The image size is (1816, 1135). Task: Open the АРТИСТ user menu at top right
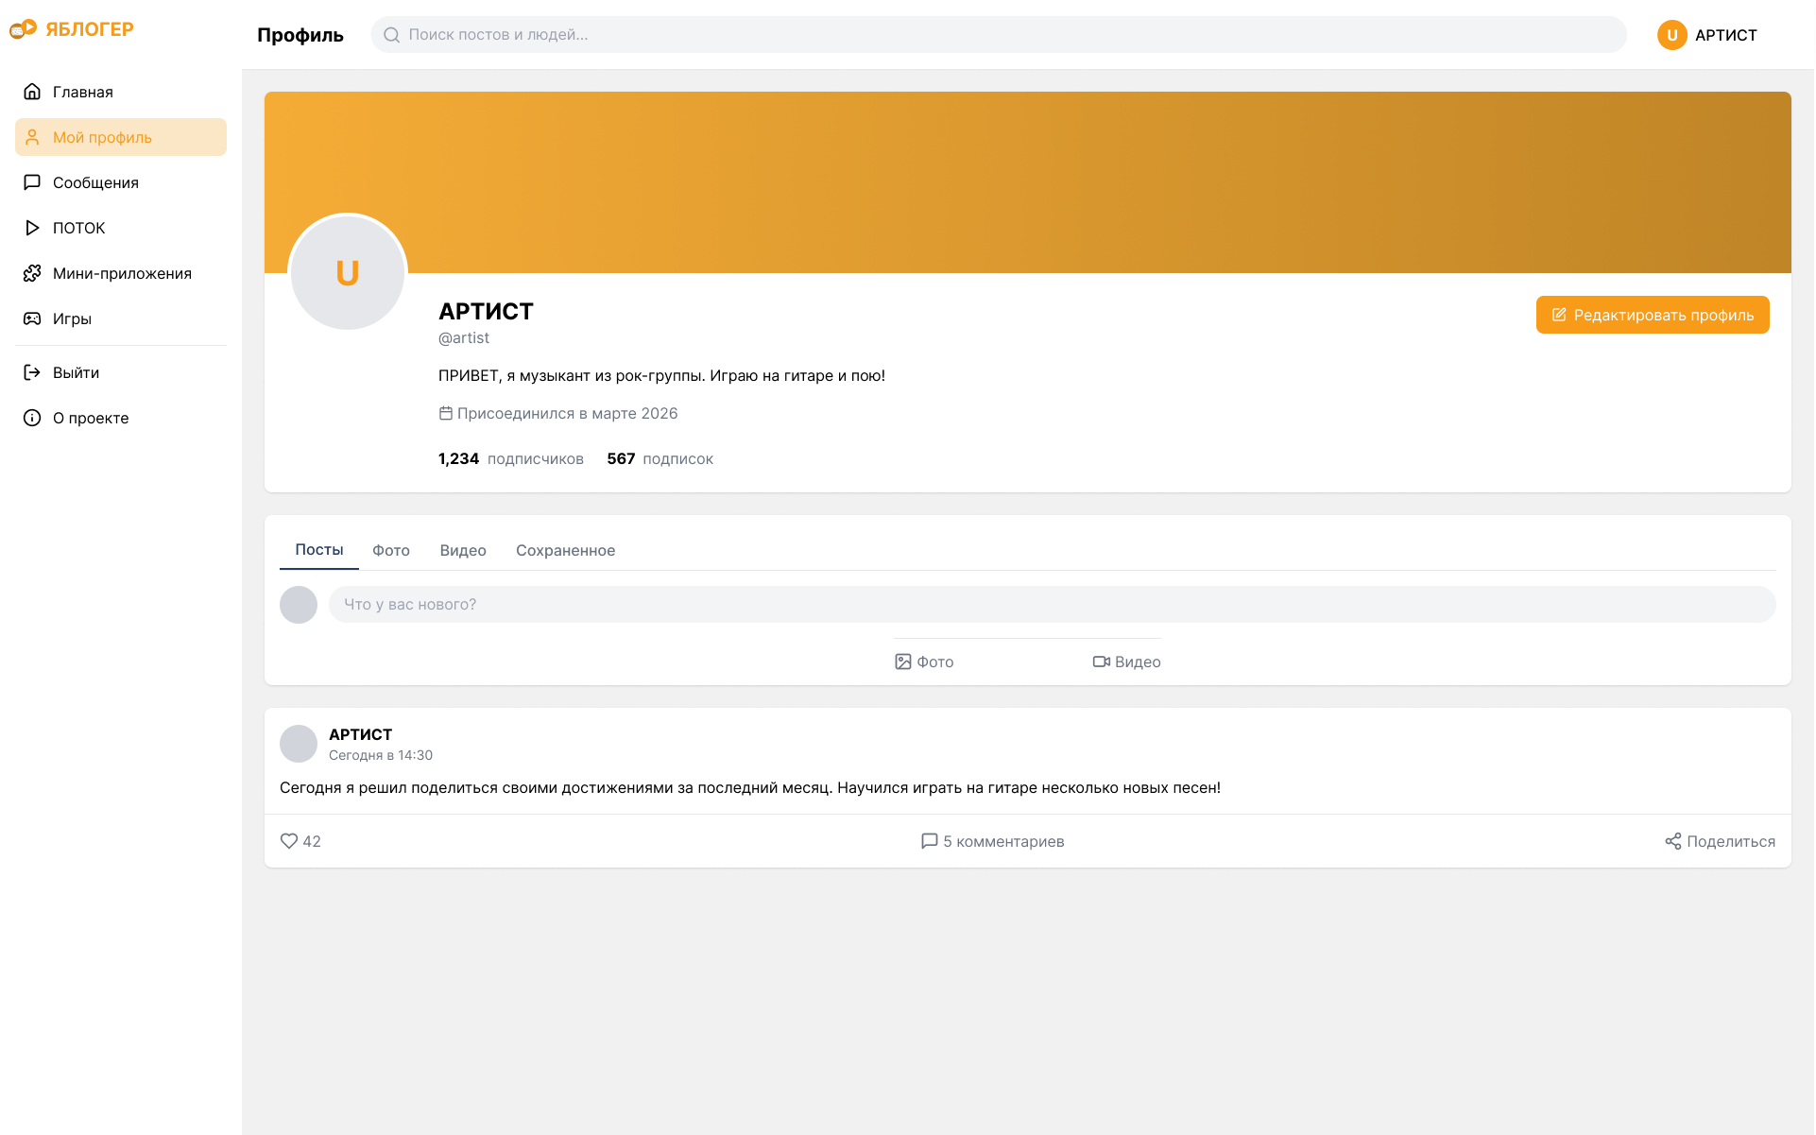click(1707, 35)
